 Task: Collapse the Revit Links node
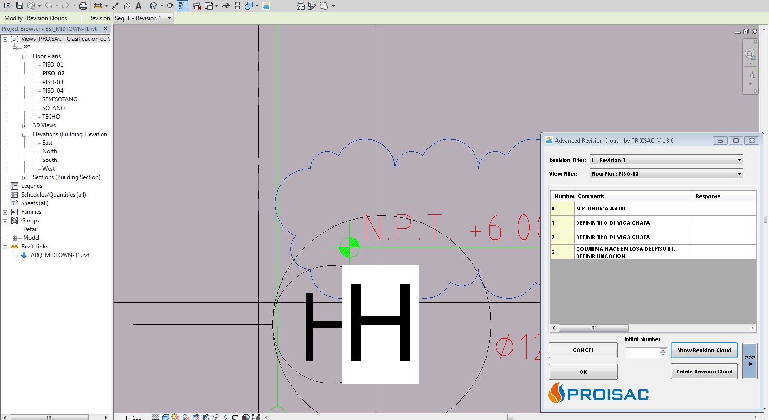click(x=5, y=247)
